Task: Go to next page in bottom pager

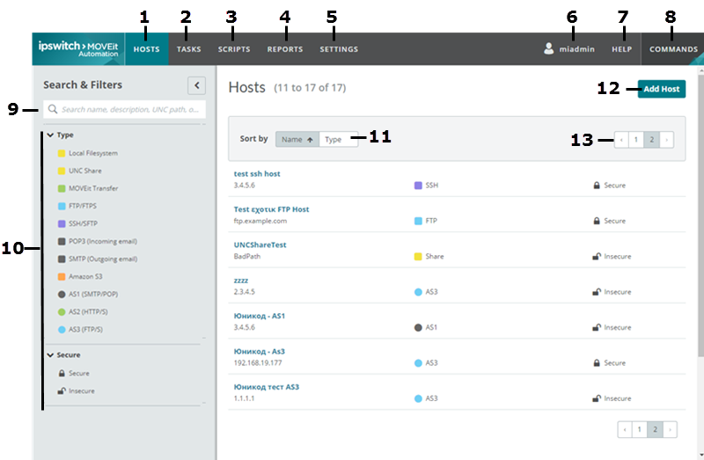Action: tap(670, 429)
